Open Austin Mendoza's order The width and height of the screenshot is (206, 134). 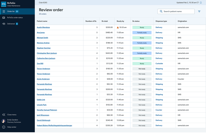coord(43,27)
